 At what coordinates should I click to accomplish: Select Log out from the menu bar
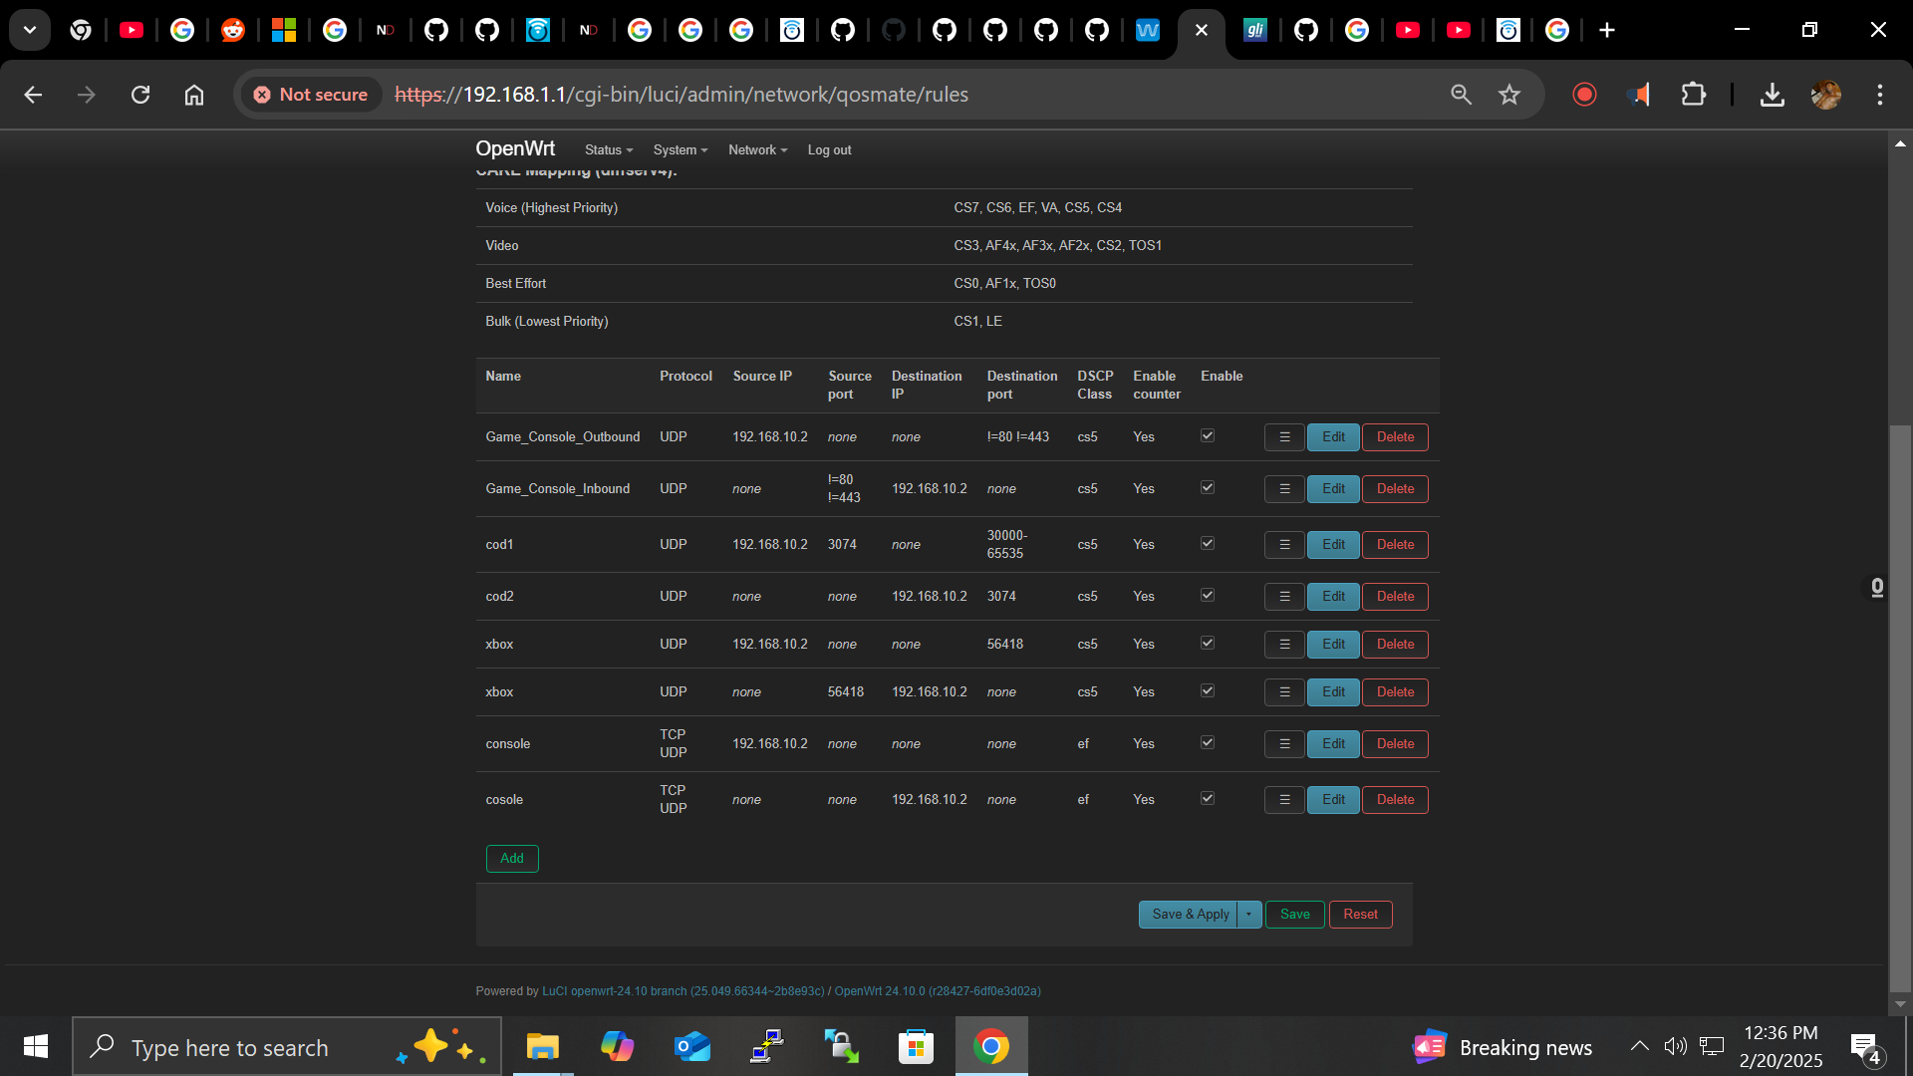829,149
